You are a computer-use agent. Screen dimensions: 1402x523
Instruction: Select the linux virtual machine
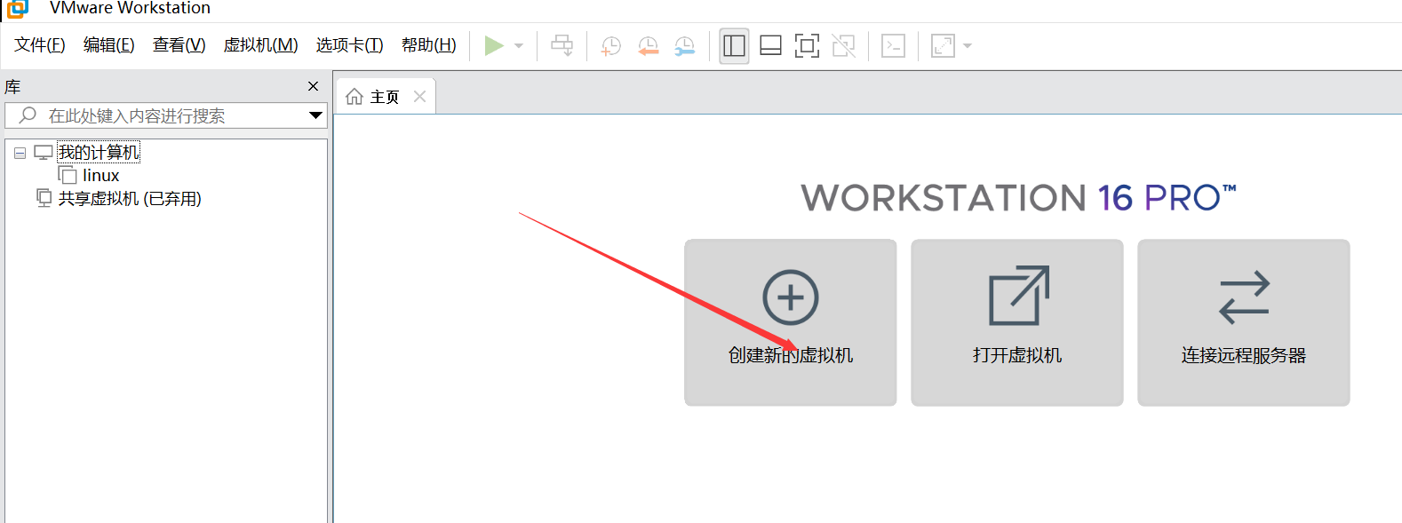coord(100,176)
